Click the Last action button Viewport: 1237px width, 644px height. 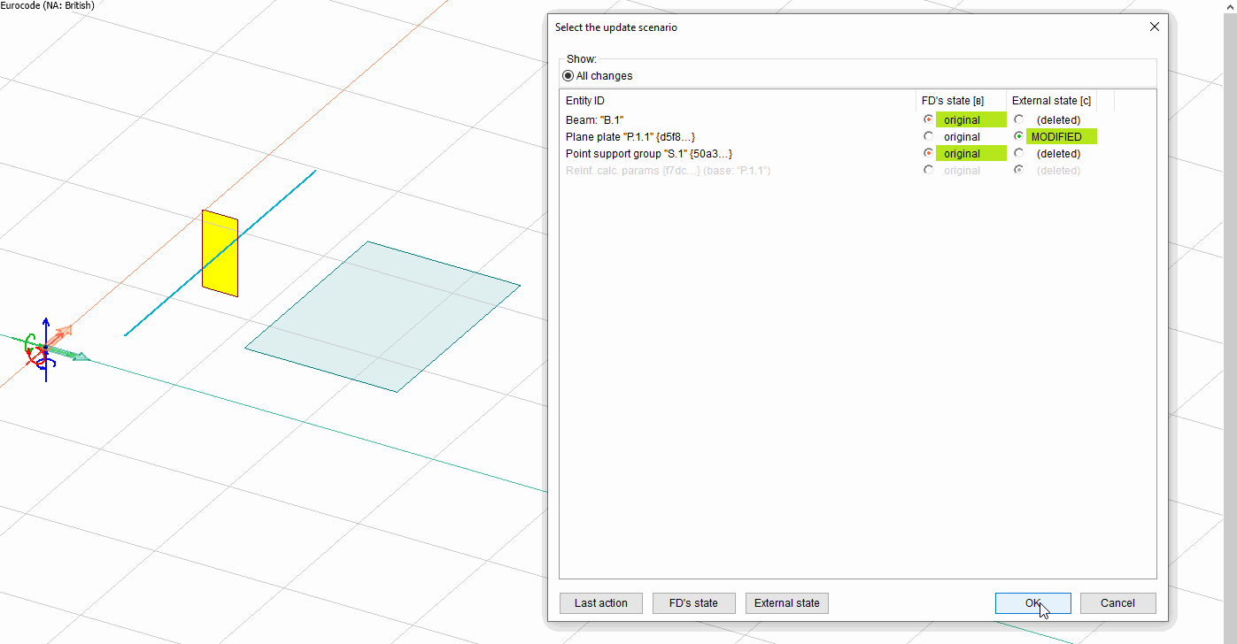click(601, 603)
